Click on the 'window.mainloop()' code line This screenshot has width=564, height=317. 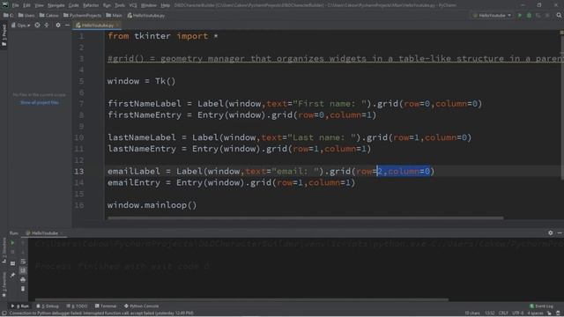click(152, 205)
